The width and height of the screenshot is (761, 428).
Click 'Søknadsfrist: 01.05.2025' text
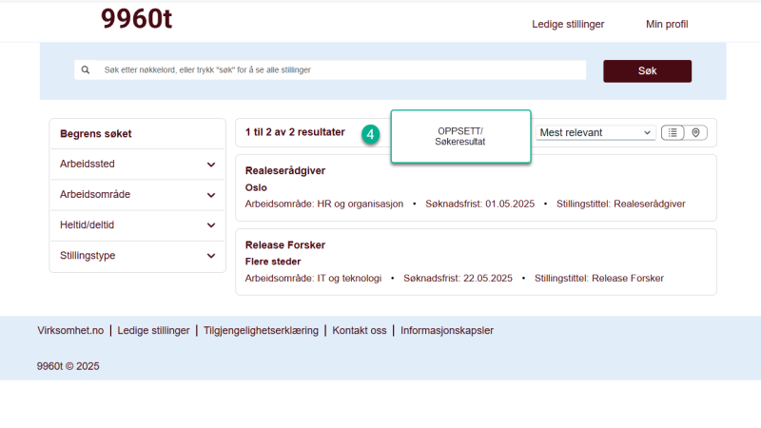click(480, 204)
